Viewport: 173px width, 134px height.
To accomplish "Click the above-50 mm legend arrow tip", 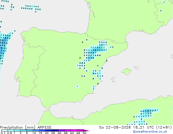I will [87, 130].
